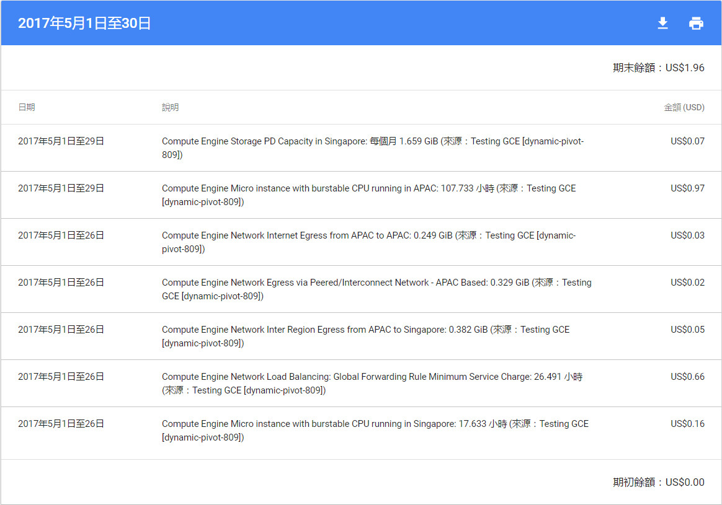Select the Load Balancing Global Forwarding Rule row
The width and height of the screenshot is (722, 505).
[372, 384]
